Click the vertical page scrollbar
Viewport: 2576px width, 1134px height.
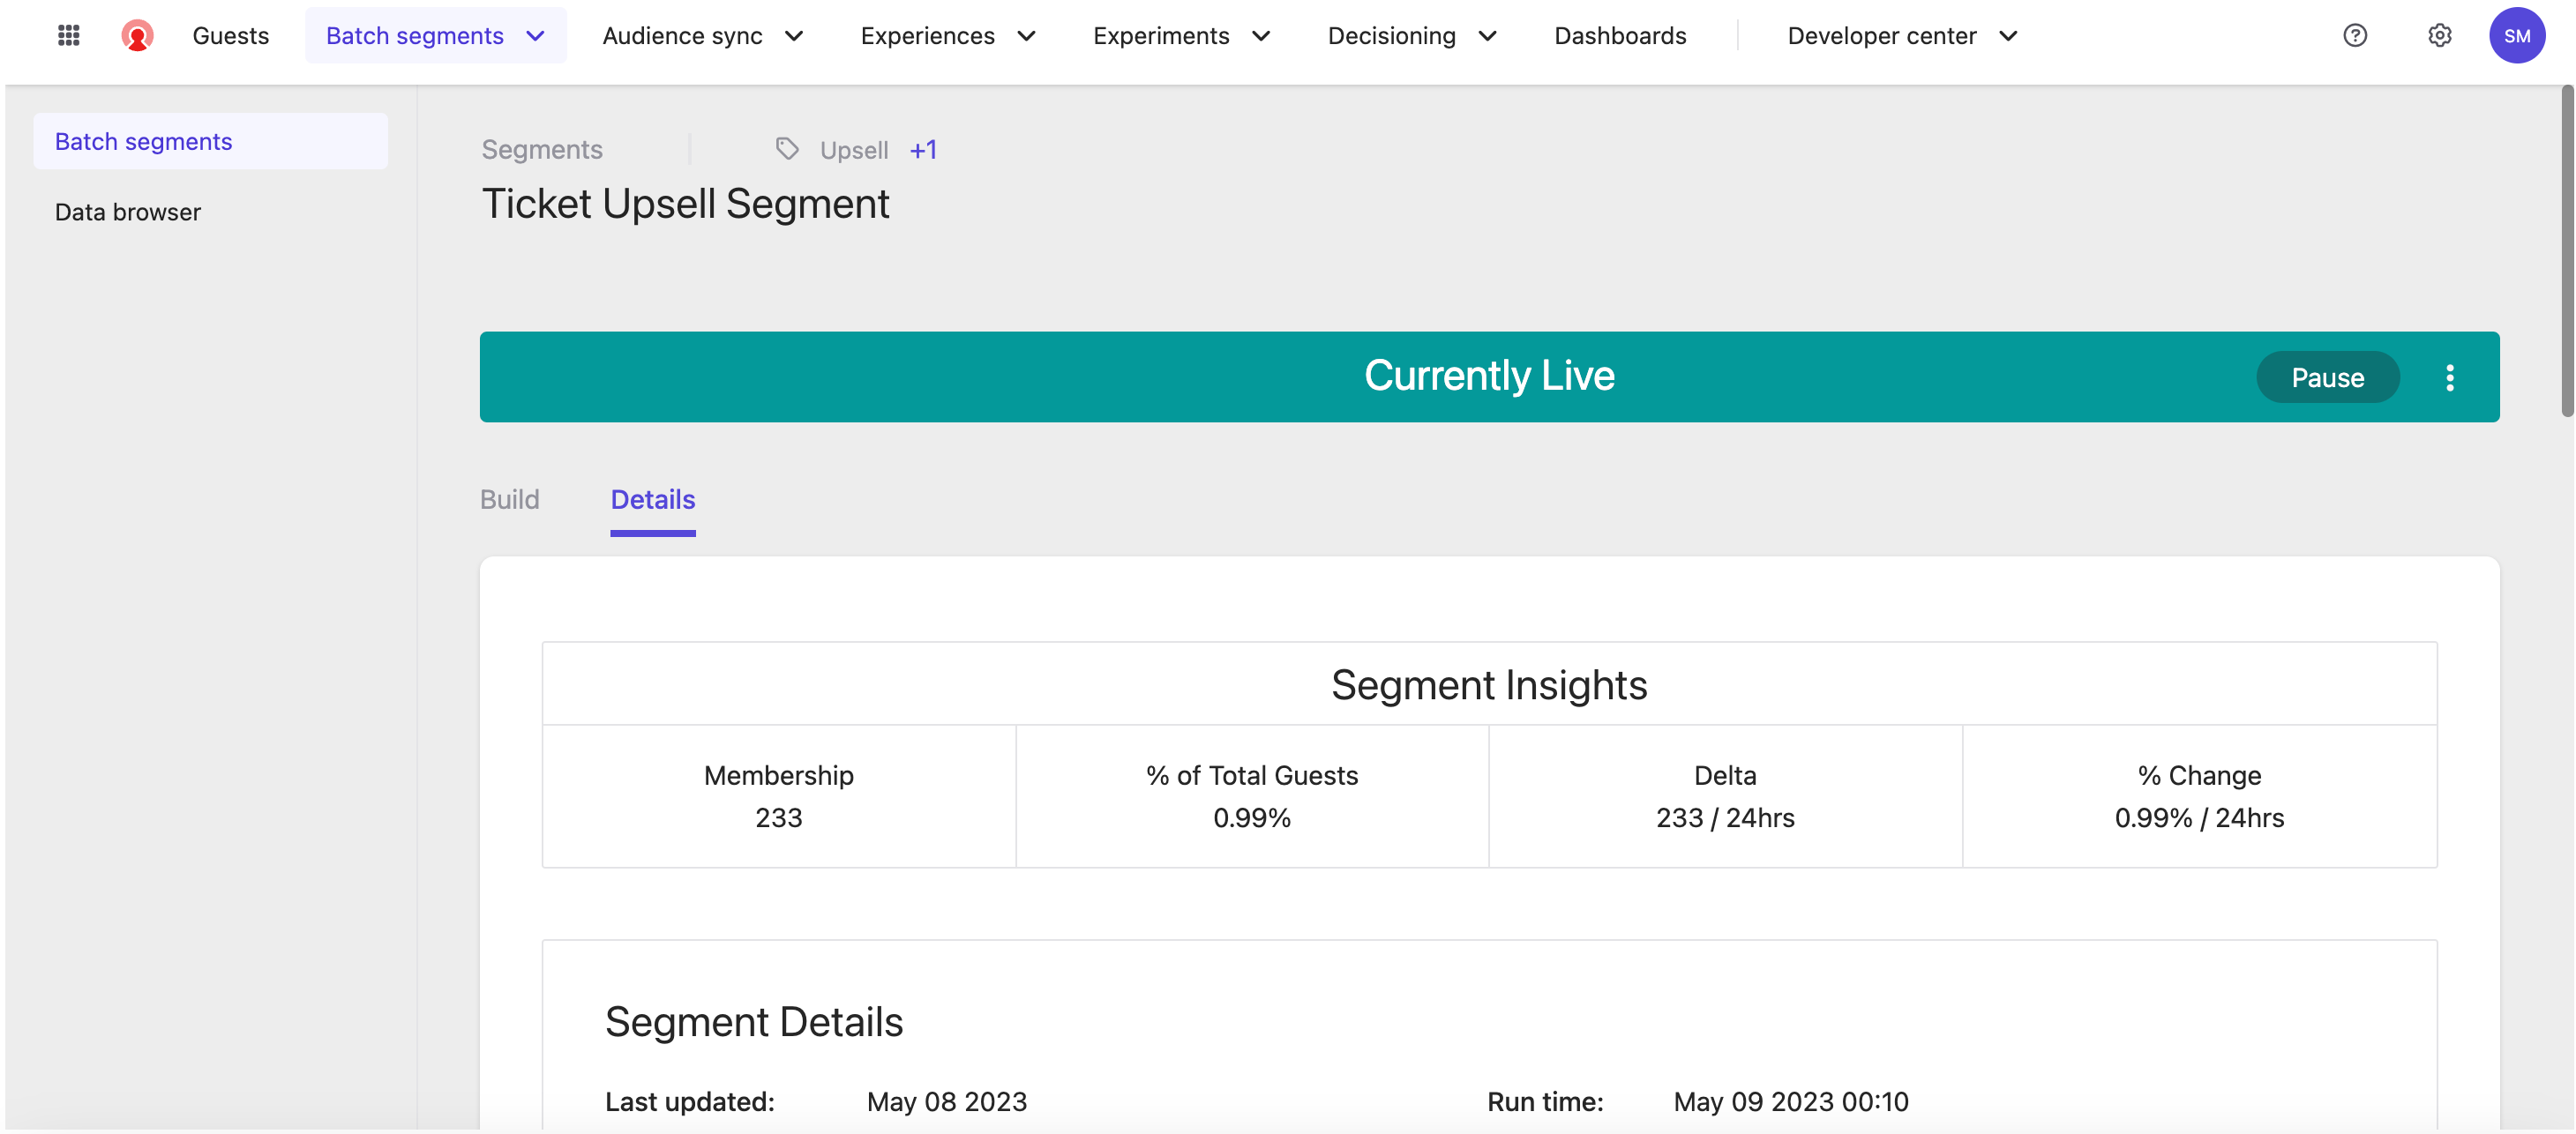pyautogui.click(x=2566, y=250)
